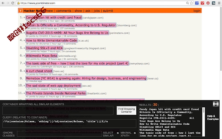View '51 comments' on Wikimedia Maps Beta

pos(70,59)
